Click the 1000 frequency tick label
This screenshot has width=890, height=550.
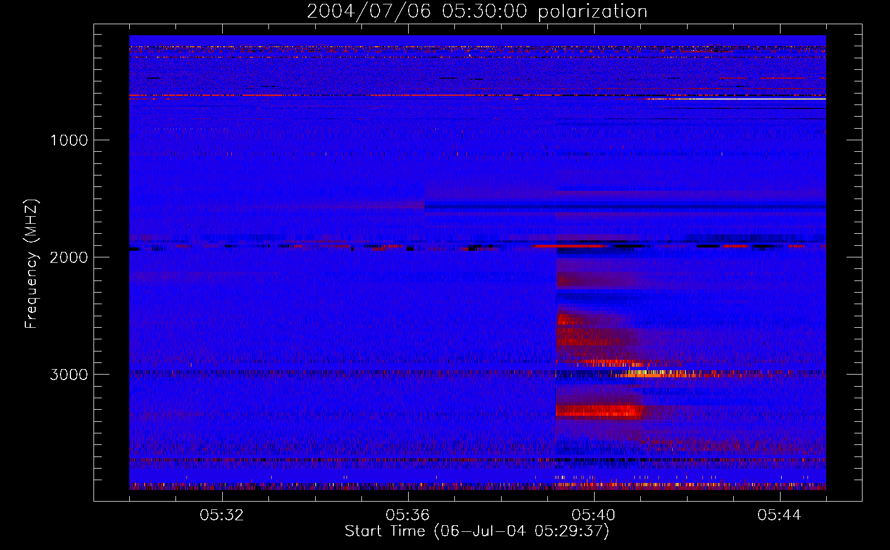69,140
